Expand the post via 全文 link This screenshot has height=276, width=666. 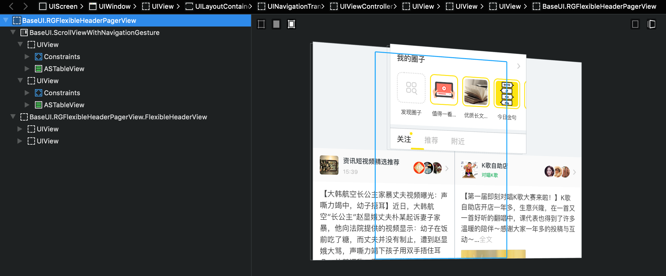pyautogui.click(x=486, y=240)
